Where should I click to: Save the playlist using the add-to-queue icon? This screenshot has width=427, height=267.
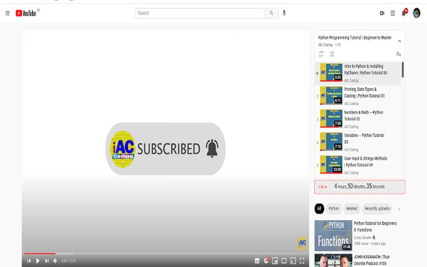pos(398,54)
